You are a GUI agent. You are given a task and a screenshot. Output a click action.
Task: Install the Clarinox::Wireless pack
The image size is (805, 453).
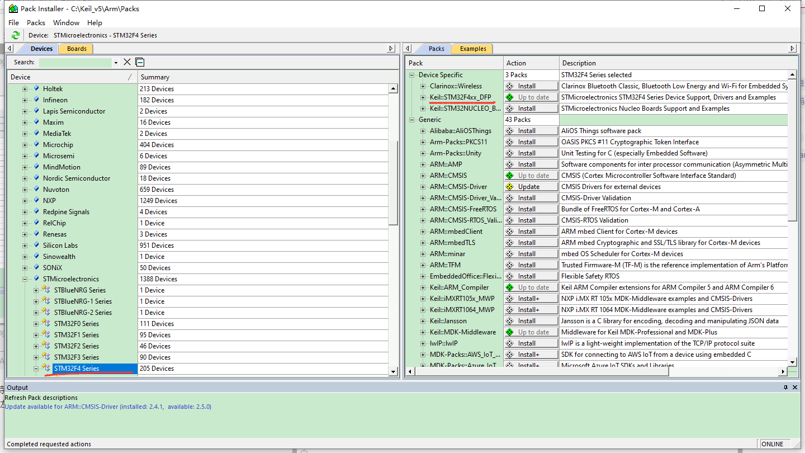(x=531, y=86)
